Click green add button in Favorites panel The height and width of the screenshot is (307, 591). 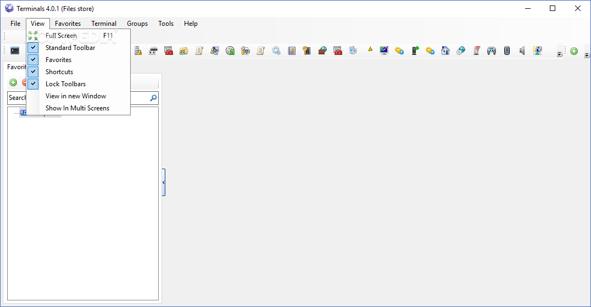13,82
